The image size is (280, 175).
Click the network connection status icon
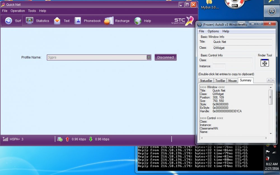click(x=60, y=139)
